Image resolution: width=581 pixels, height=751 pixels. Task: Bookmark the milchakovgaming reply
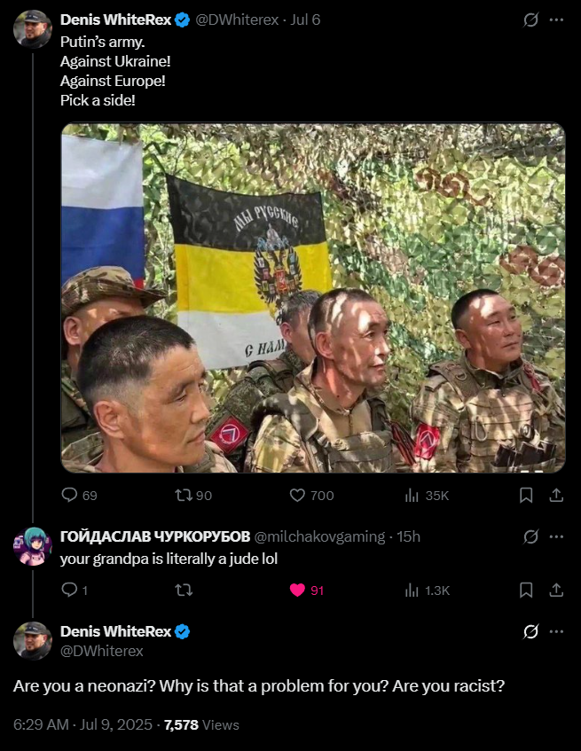[x=526, y=590]
